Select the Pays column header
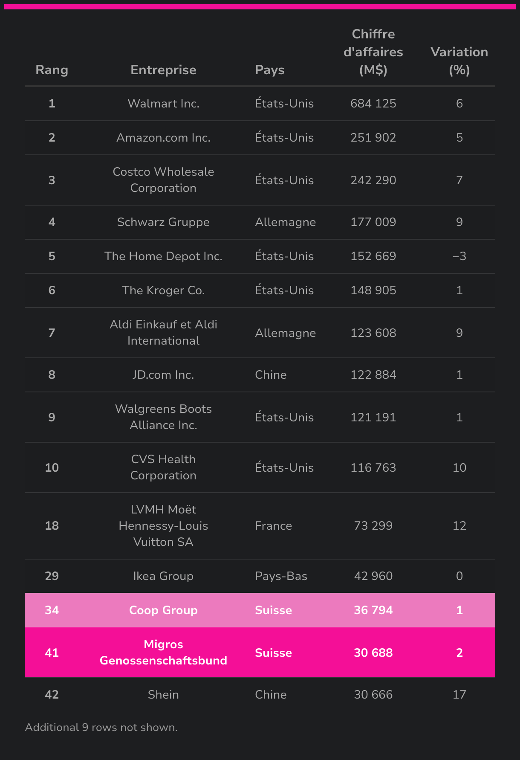The height and width of the screenshot is (760, 520). (269, 70)
